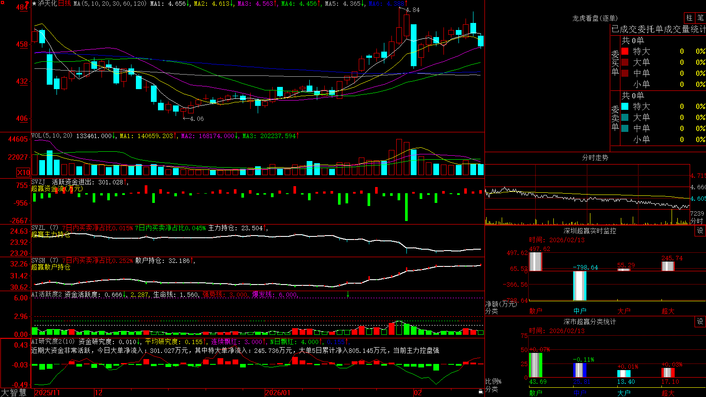Viewport: 706px width, 397px height.
Task: Switch 龙虎看盘 to 笔 tick view
Action: pos(701,18)
